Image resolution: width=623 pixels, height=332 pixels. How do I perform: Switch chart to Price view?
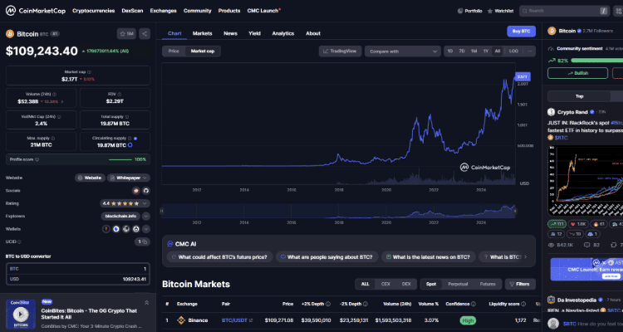click(x=174, y=51)
